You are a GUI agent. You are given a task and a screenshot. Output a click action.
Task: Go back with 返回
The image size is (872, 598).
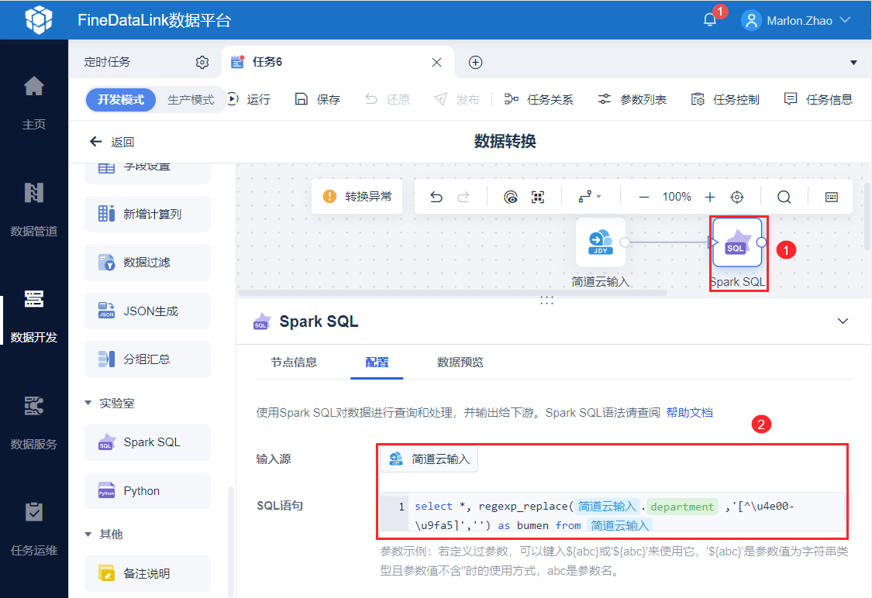point(112,142)
